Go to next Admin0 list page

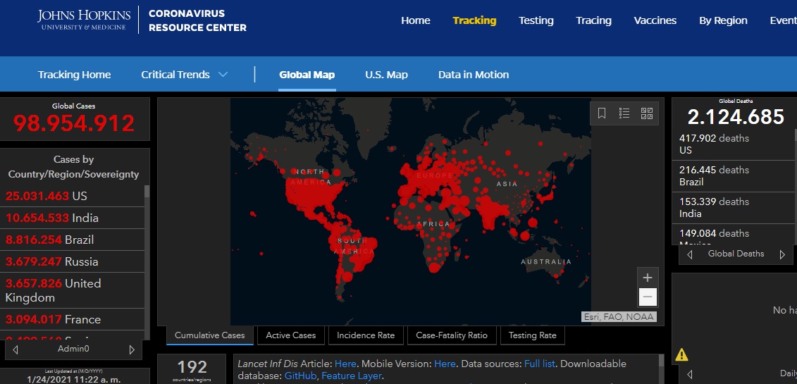[132, 349]
